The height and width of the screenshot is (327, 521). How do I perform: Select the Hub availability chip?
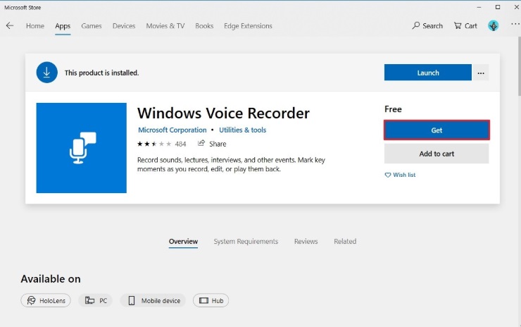pyautogui.click(x=211, y=300)
